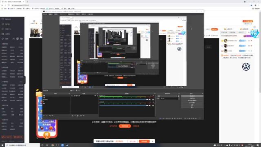Collapse the floating widget with minus icon
This screenshot has height=147, width=261.
254,27
